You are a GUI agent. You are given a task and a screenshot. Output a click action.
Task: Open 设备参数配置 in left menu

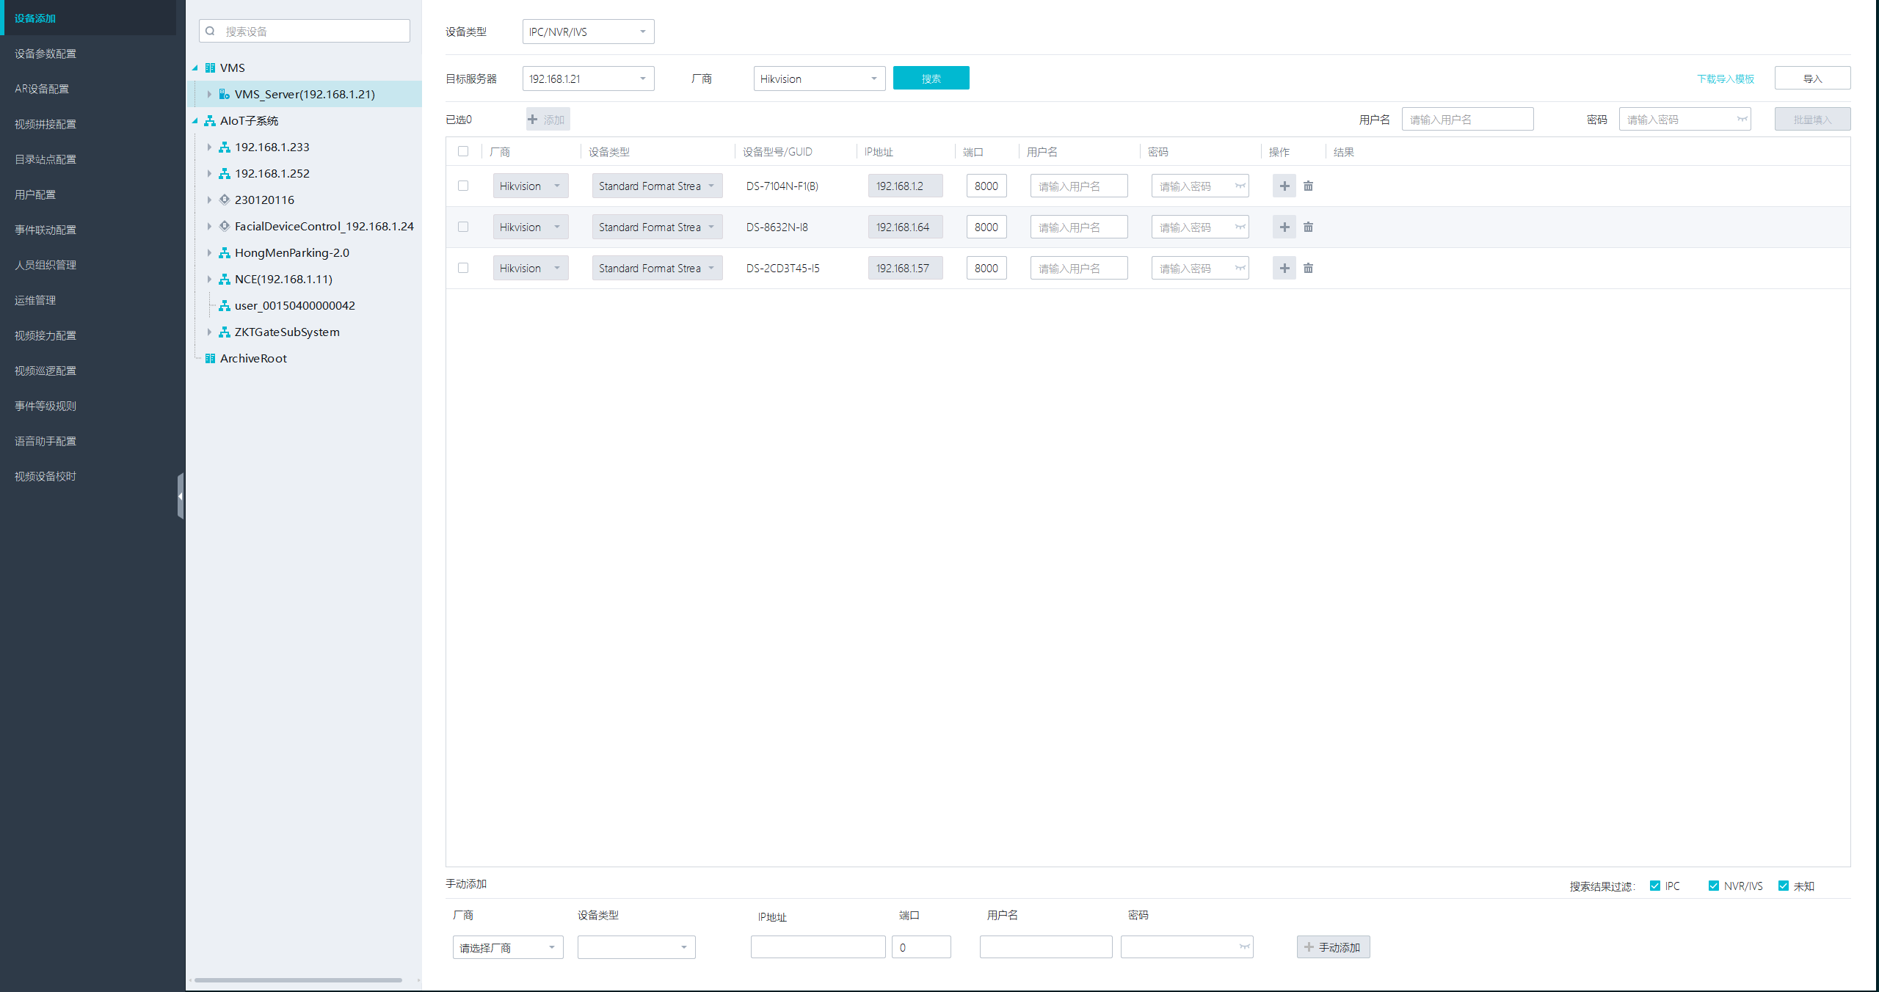46,54
